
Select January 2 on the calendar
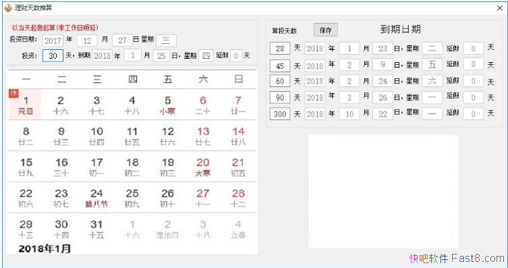tap(61, 105)
